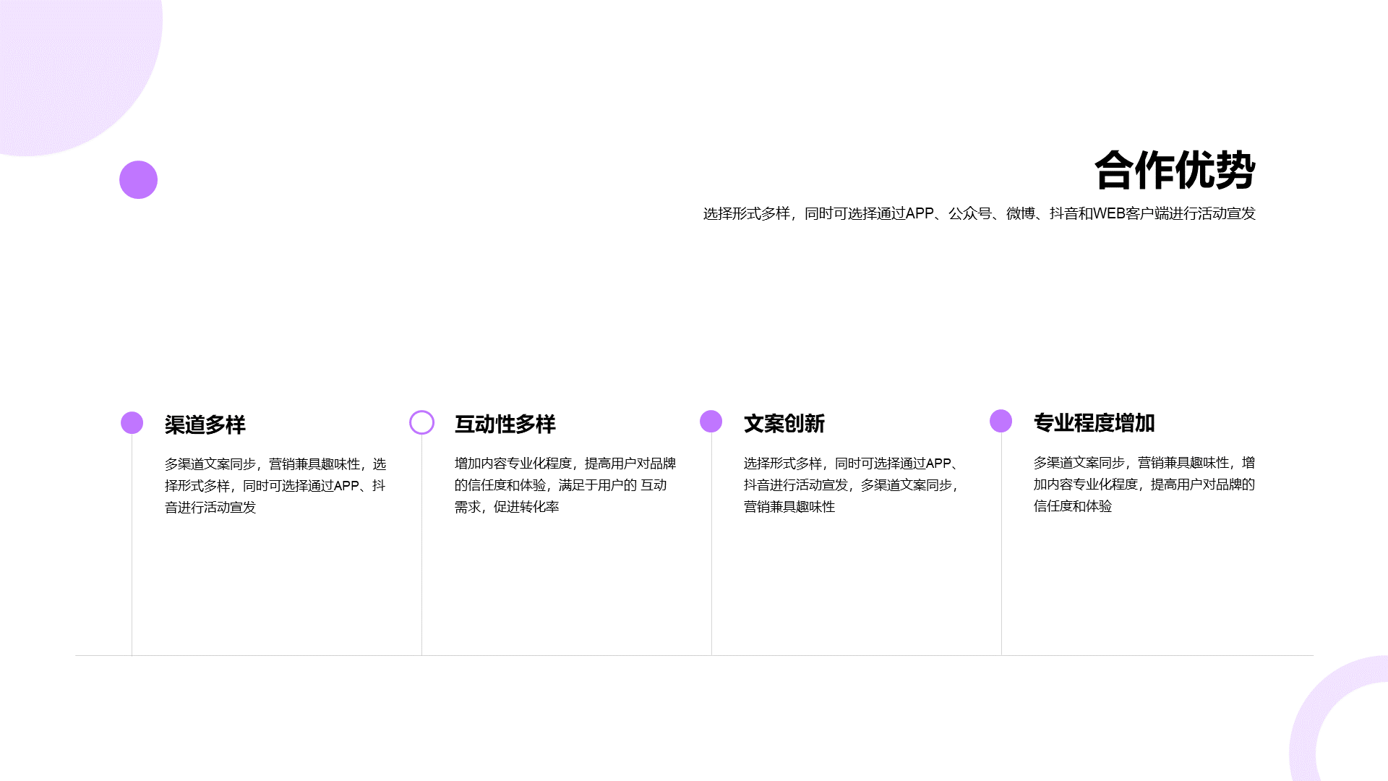1388x781 pixels.
Task: Click the 渠道多样 heading
Action: [x=205, y=424]
